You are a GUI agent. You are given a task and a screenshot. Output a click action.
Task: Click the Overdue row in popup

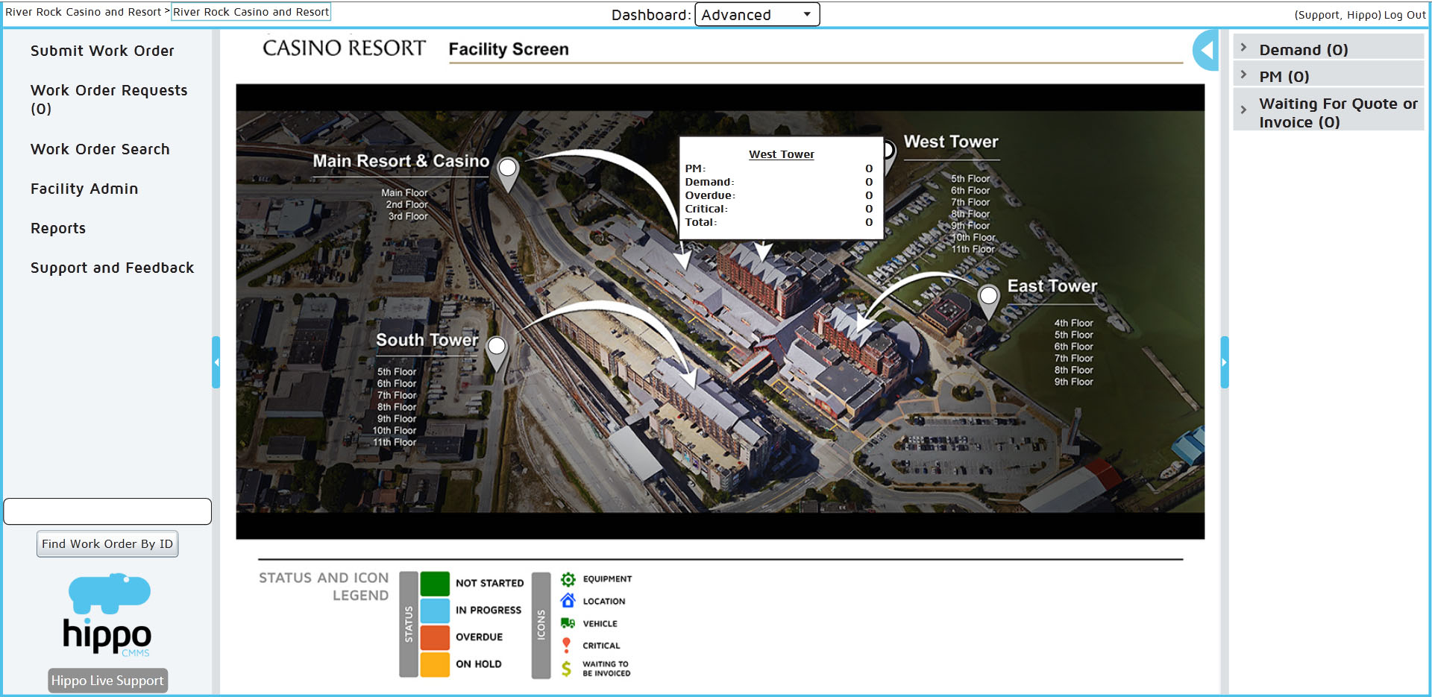779,195
